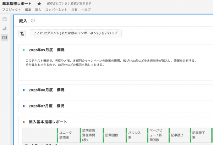Click the orange dot beside 流入基本指標レポート
This screenshot has height=145, width=213.
(24, 122)
